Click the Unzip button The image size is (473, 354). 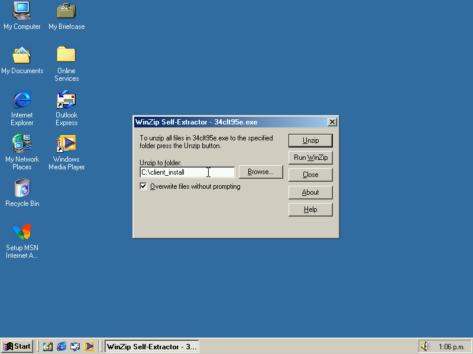[310, 140]
